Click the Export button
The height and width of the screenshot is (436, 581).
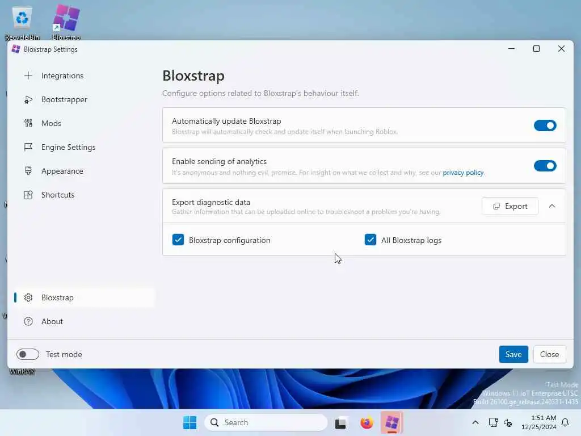(510, 206)
